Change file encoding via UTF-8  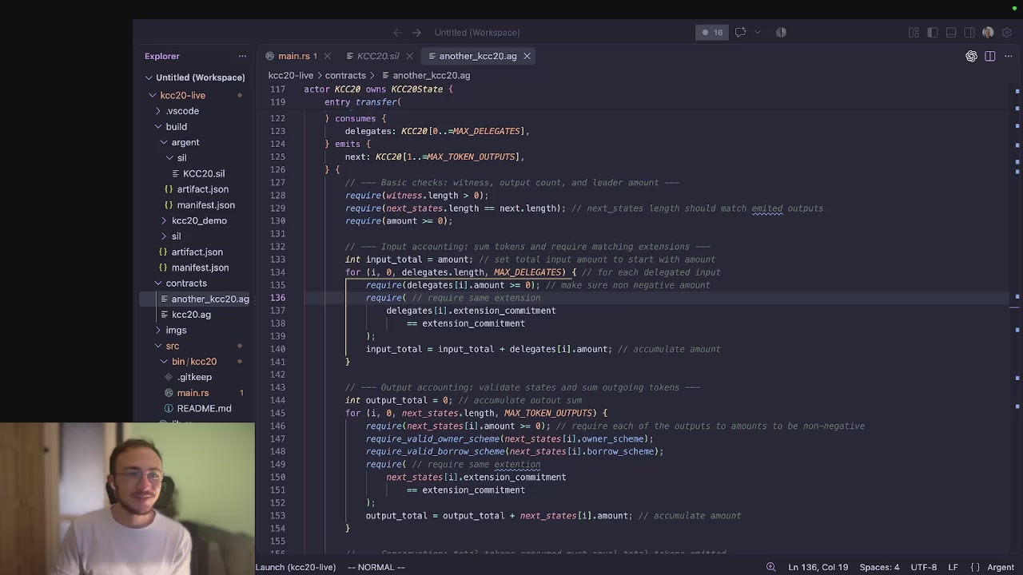coord(923,567)
